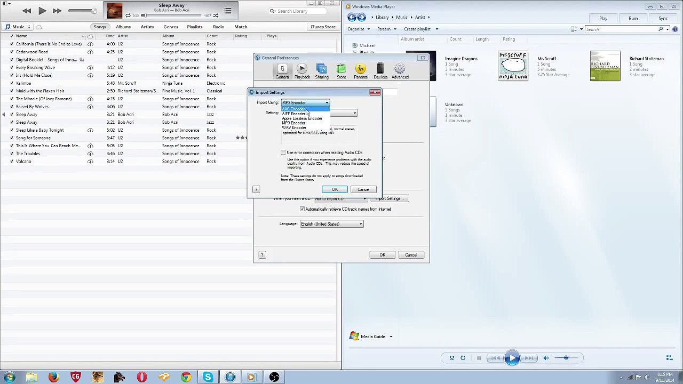Open the iTunes Music library selector
Image resolution: width=683 pixels, height=384 pixels.
tap(18, 27)
